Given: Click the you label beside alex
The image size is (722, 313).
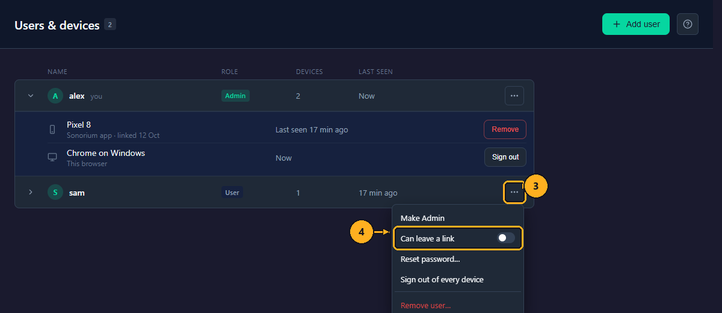Looking at the screenshot, I should (96, 96).
